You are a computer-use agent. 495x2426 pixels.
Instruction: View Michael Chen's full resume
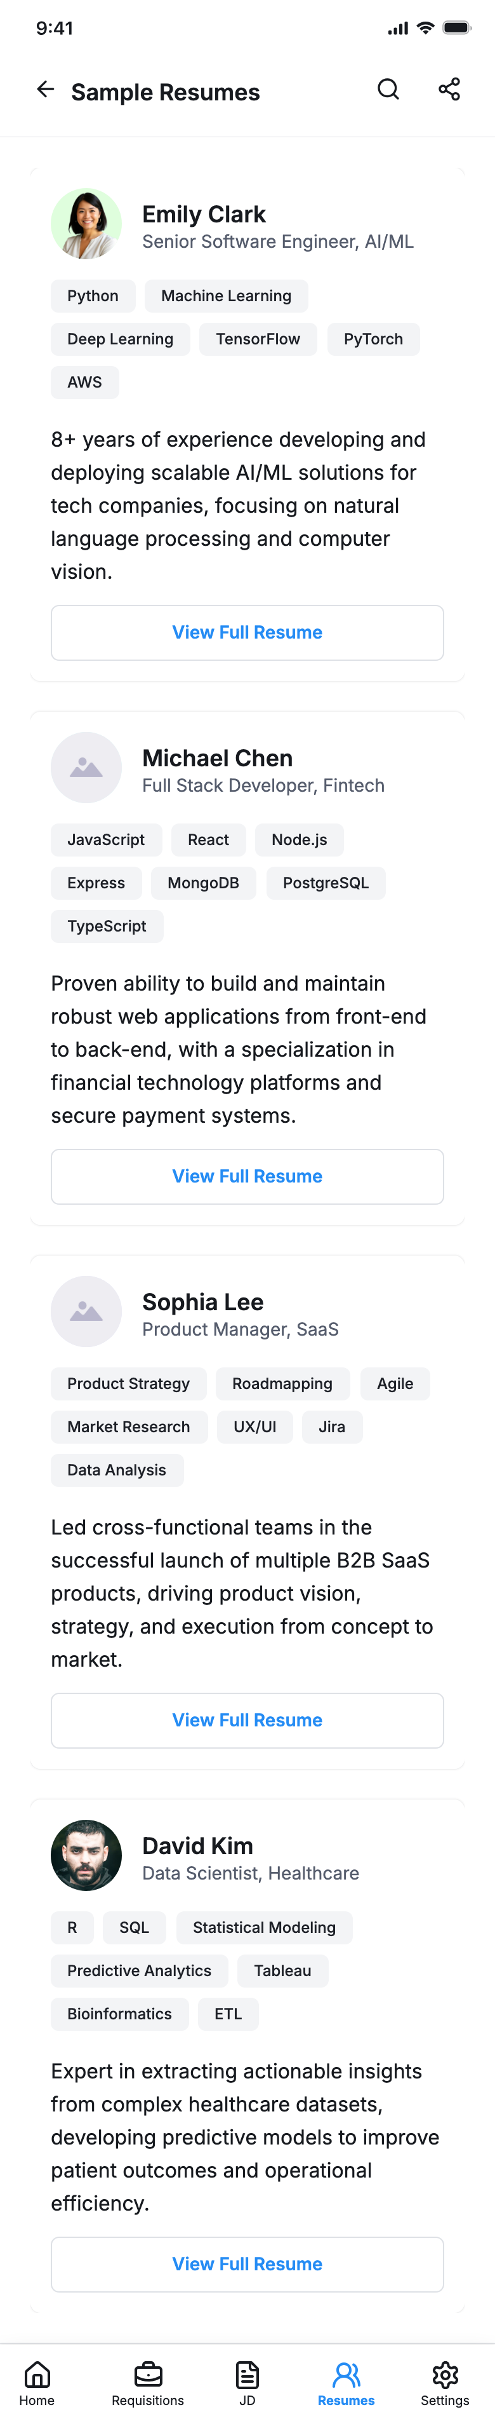(x=247, y=1176)
